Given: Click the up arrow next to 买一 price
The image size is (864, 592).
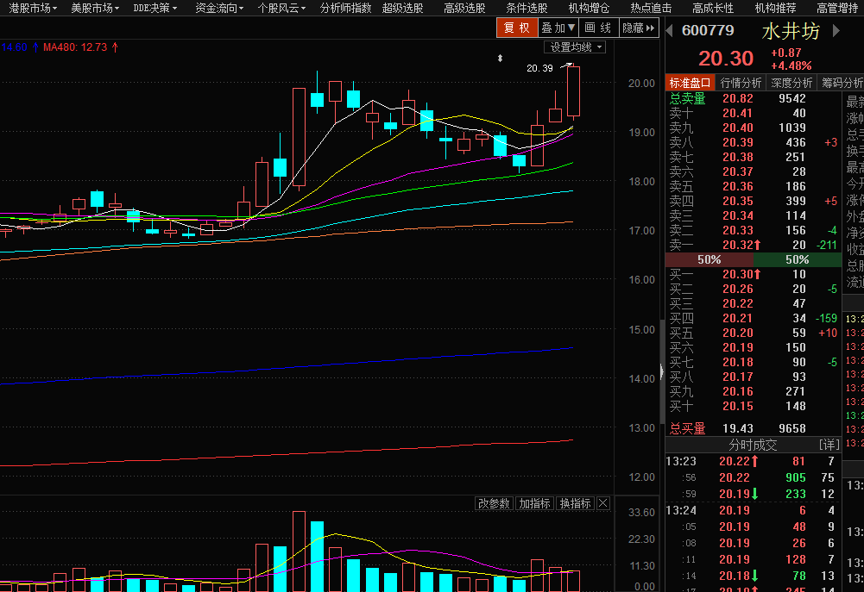Looking at the screenshot, I should coord(757,274).
